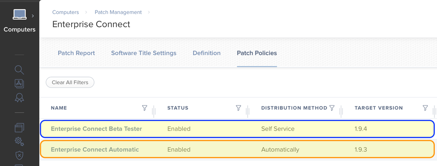Click Enabled status in Beta Tester row
Viewport: 437px width, 166px height.
(179, 129)
